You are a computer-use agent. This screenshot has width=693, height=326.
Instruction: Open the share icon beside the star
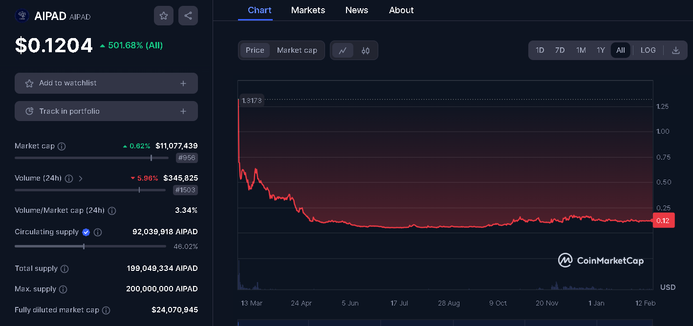pos(188,15)
